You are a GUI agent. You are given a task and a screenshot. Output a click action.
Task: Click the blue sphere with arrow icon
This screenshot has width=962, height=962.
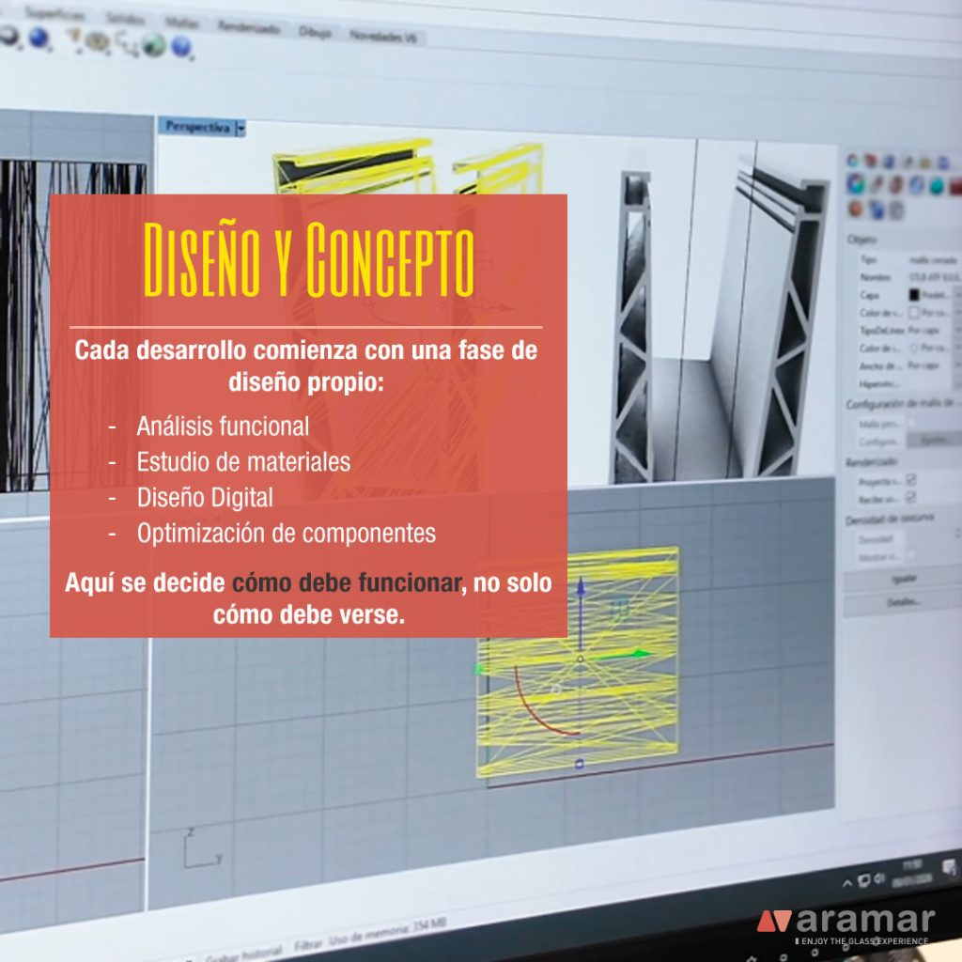181,47
